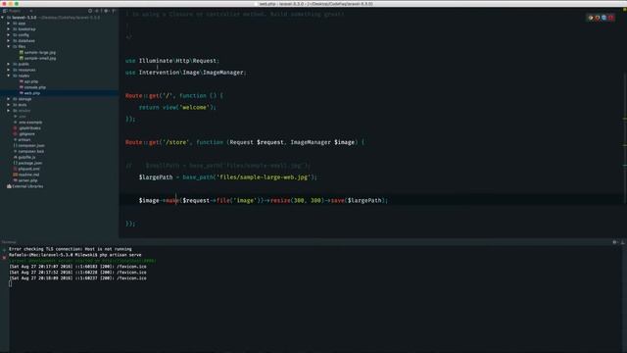Open web.php in the project tree
This screenshot has width=627, height=353.
coord(31,93)
